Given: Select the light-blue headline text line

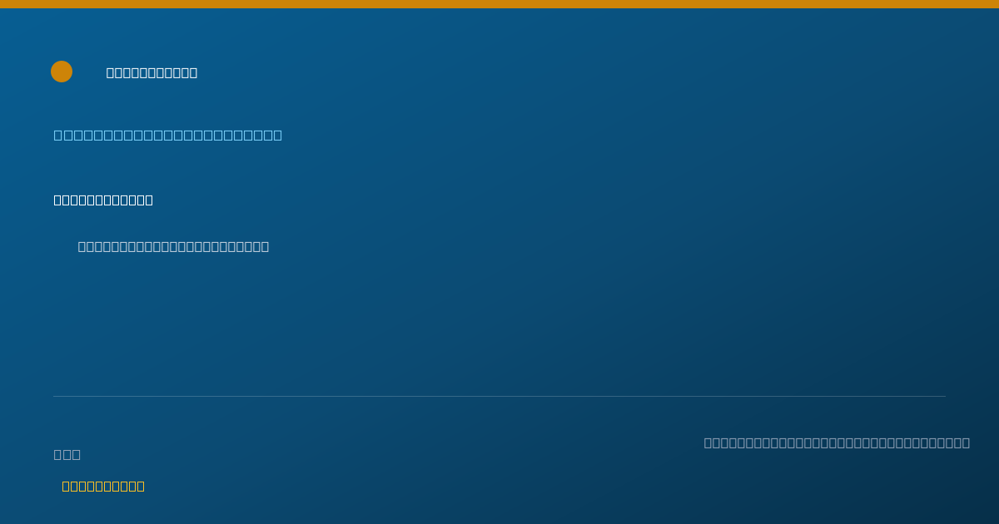Looking at the screenshot, I should point(168,135).
